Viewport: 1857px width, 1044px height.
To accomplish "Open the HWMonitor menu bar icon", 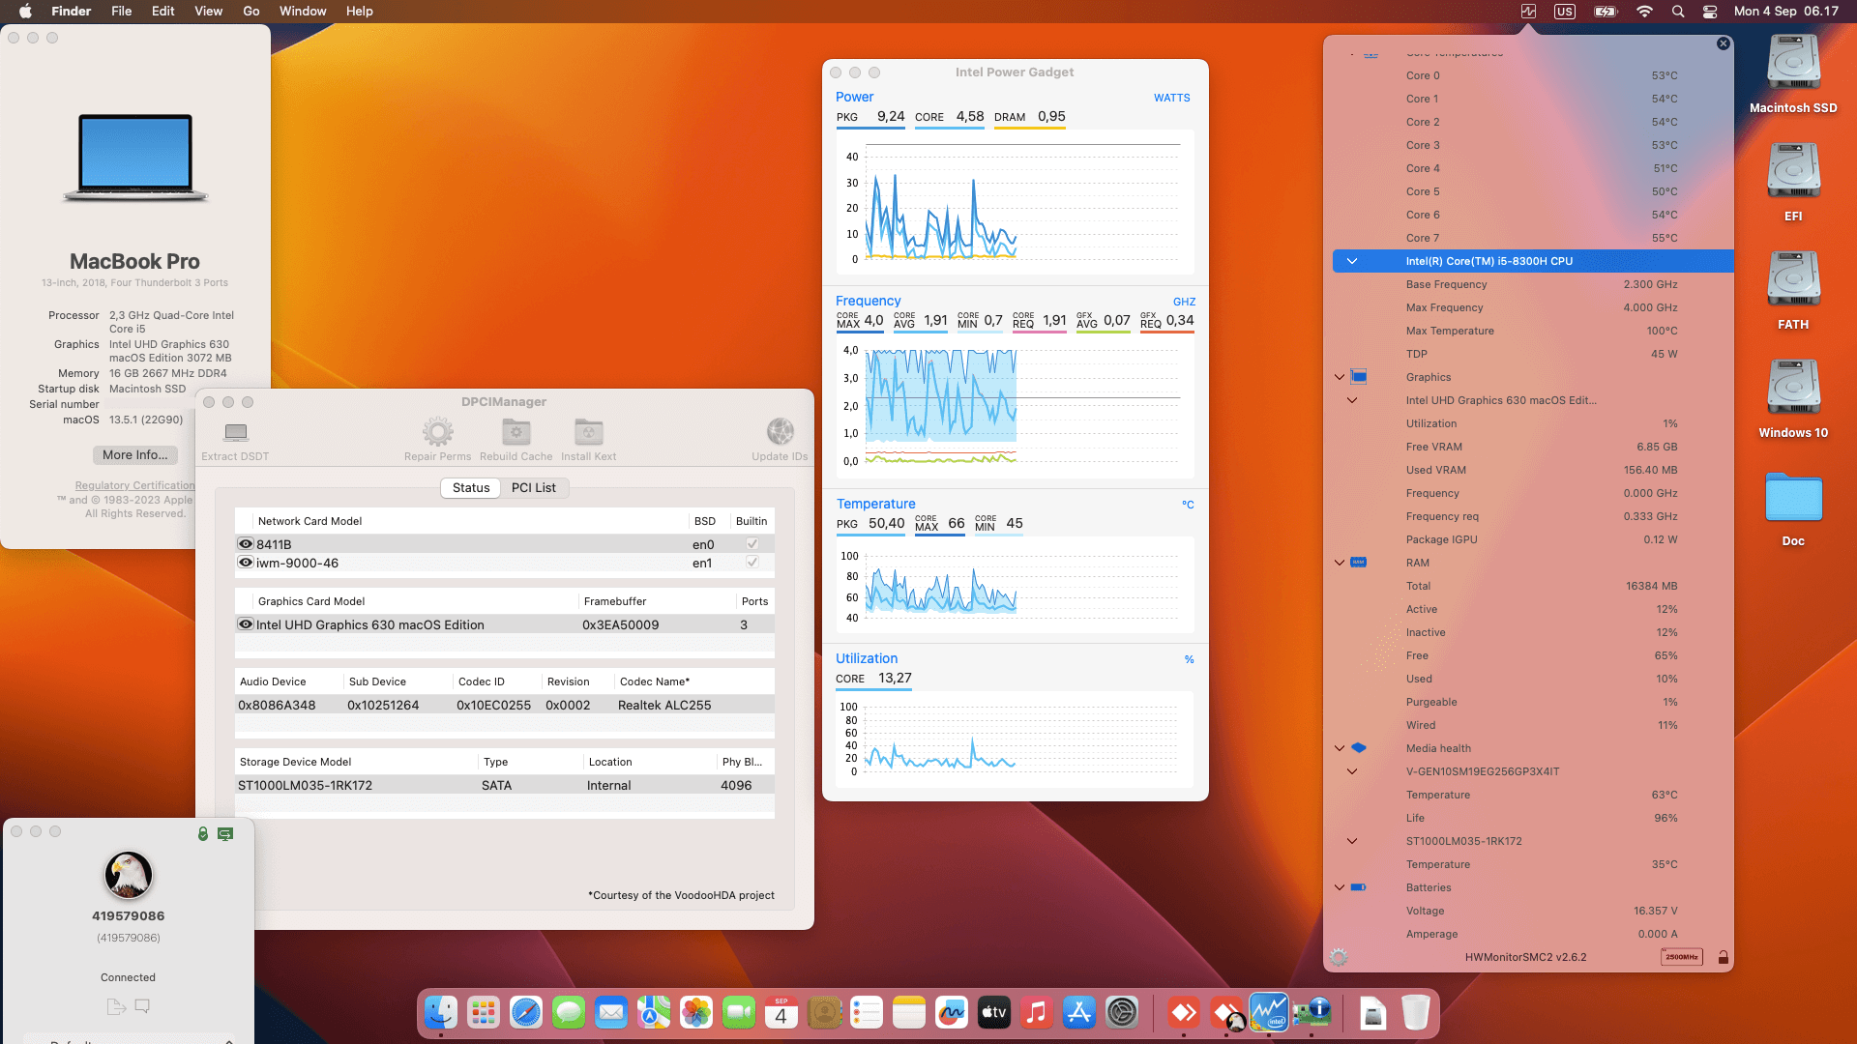I will tap(1528, 12).
